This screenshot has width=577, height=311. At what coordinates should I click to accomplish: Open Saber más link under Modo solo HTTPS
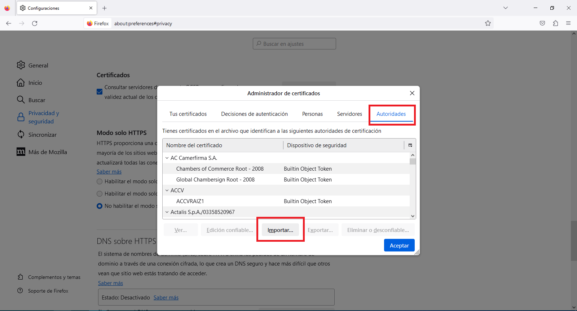point(109,172)
